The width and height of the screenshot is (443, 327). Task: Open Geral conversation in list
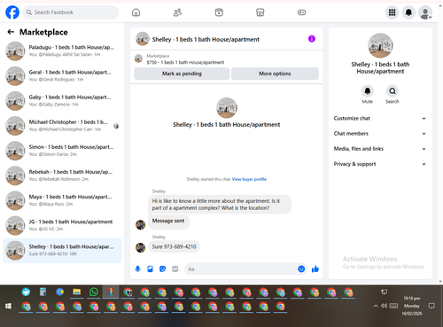62,75
